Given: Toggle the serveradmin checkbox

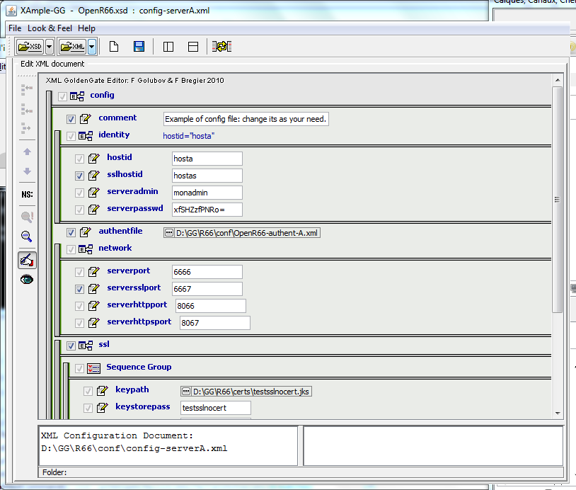Looking at the screenshot, I should (x=79, y=193).
